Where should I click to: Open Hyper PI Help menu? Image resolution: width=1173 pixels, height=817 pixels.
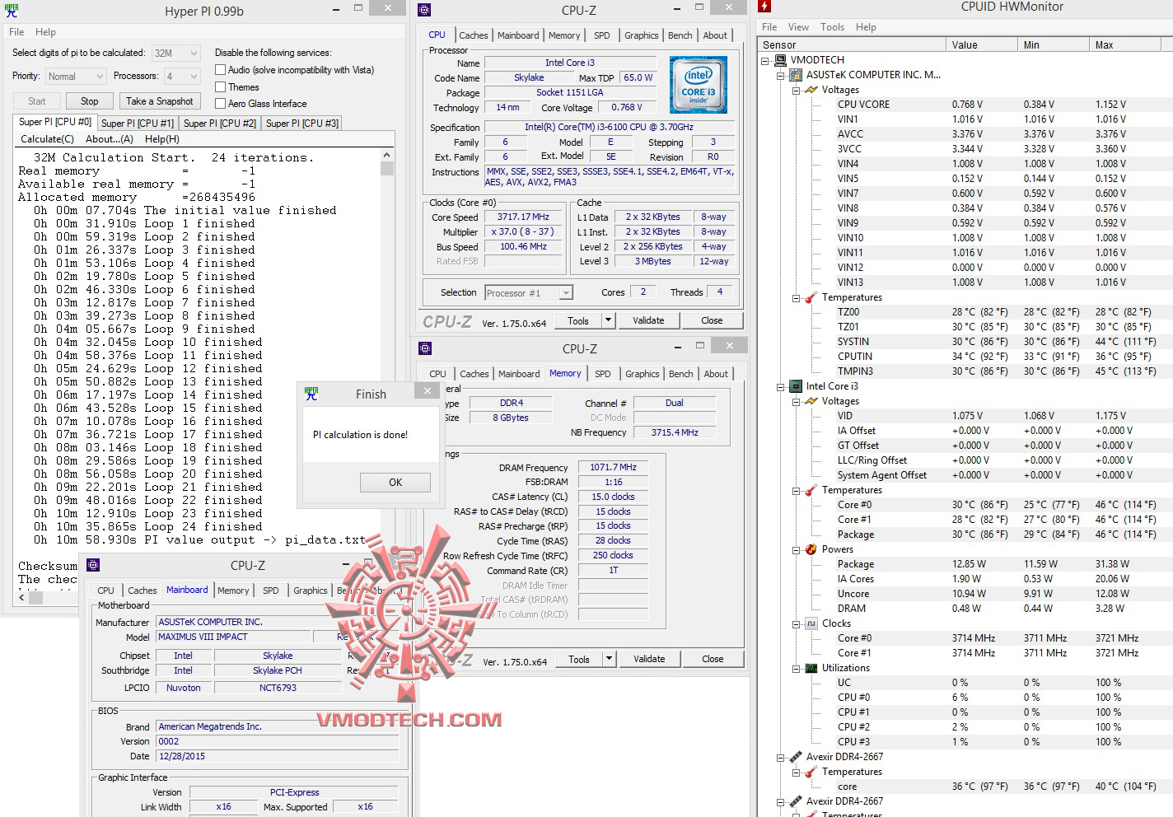[45, 32]
